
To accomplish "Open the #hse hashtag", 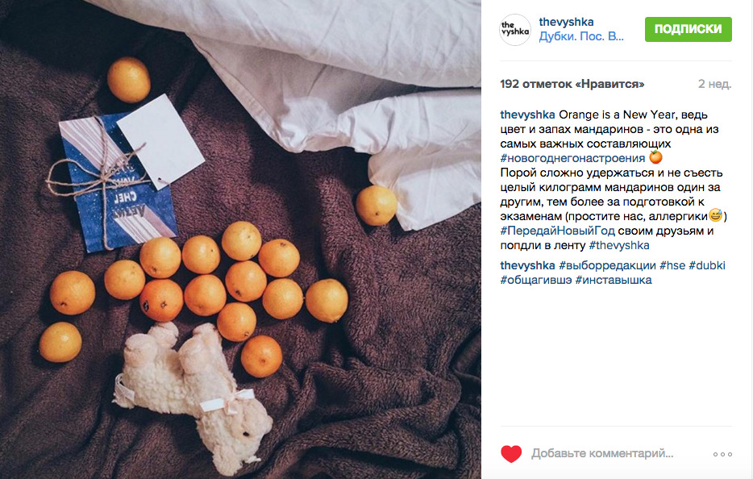I will [672, 265].
